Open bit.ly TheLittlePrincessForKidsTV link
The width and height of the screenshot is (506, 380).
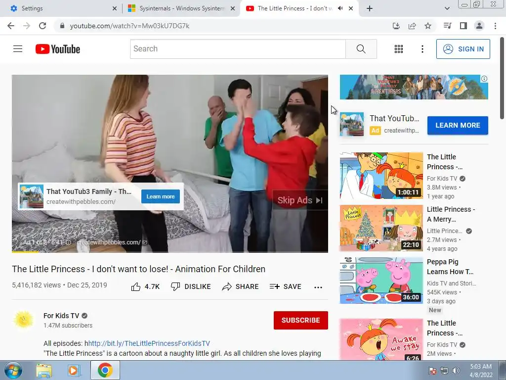[149, 343]
